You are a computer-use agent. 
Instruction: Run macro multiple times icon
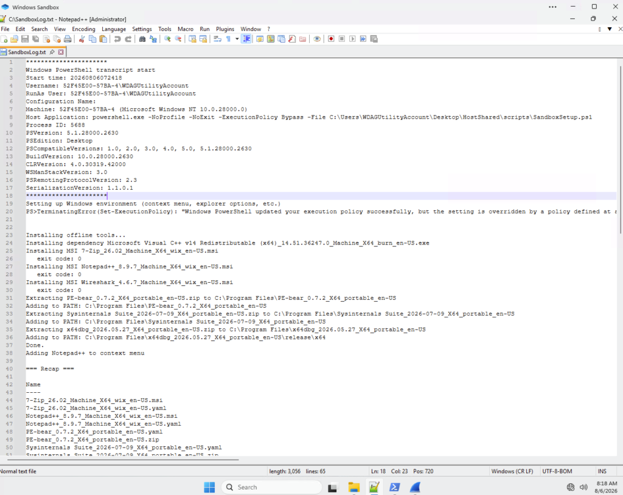pyautogui.click(x=363, y=39)
